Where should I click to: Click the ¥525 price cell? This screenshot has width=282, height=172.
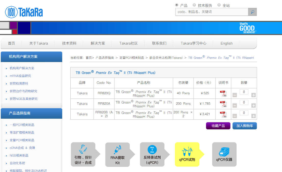(205, 93)
